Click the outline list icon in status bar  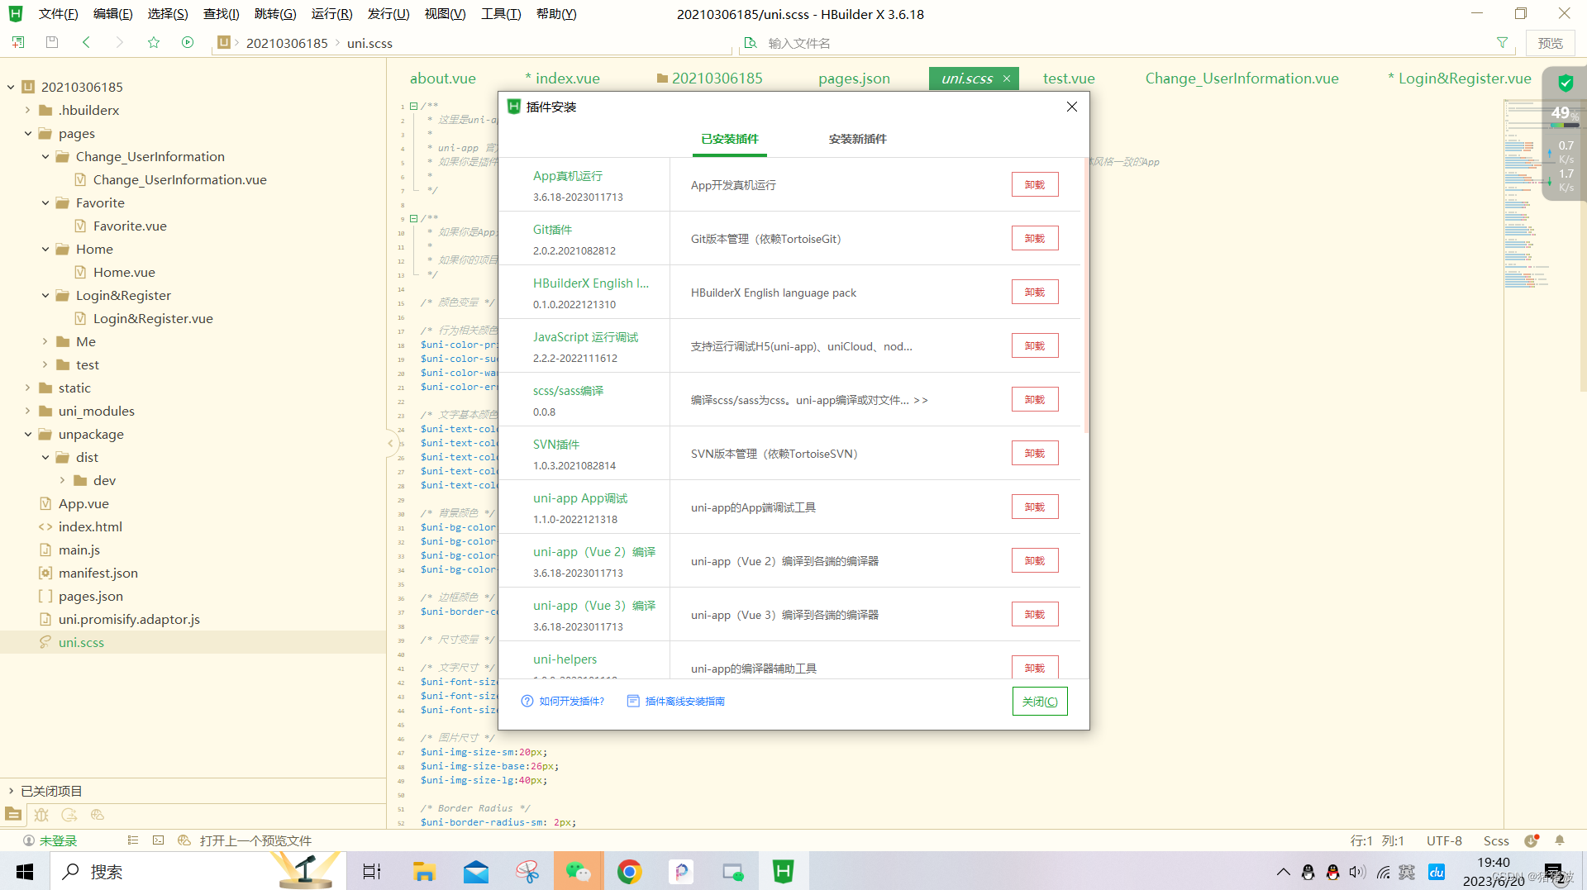[x=133, y=840]
